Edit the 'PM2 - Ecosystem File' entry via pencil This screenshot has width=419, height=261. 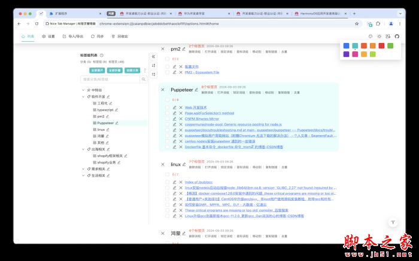point(175,72)
